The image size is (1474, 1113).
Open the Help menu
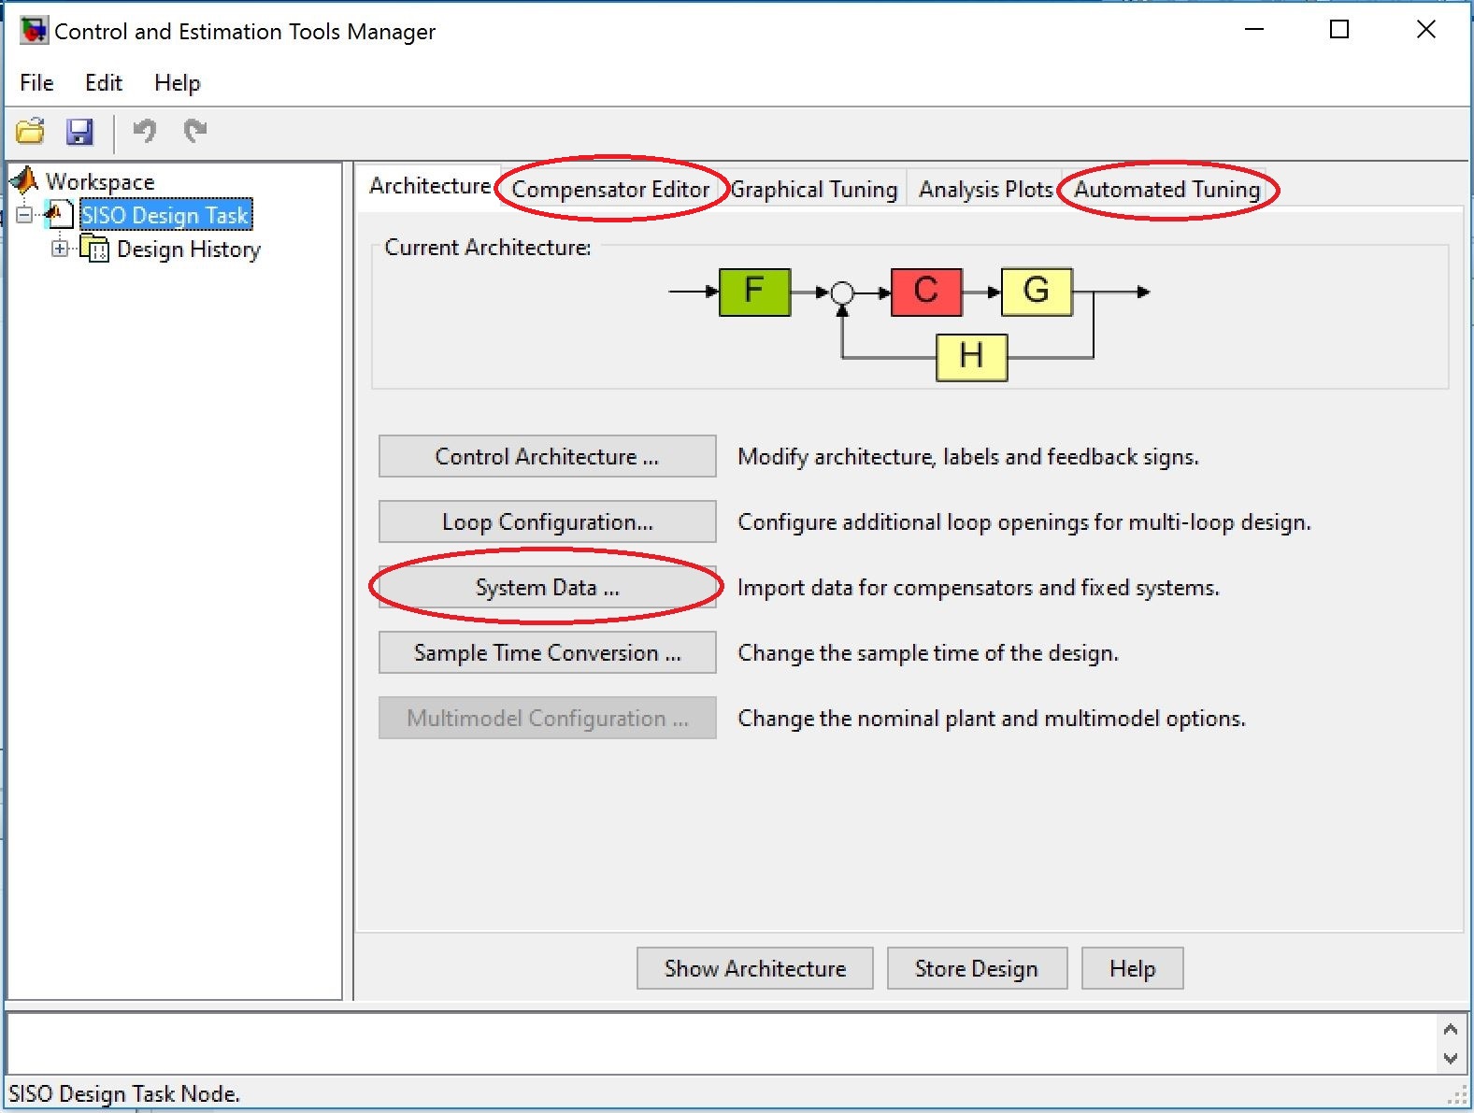[177, 83]
